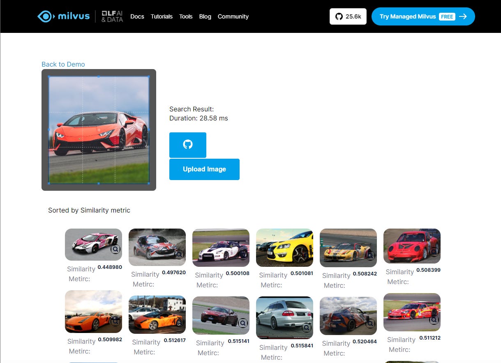Screen dimensions: 501x363
Task: Click magnifier icon on 0.501081 yellow car image
Action: [307, 255]
